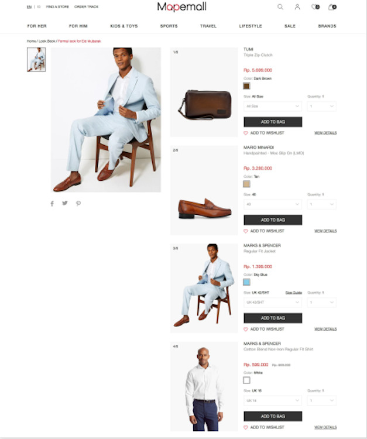This screenshot has height=439, width=367.
Task: Add Mario Minardi shoes to bag
Action: click(273, 220)
